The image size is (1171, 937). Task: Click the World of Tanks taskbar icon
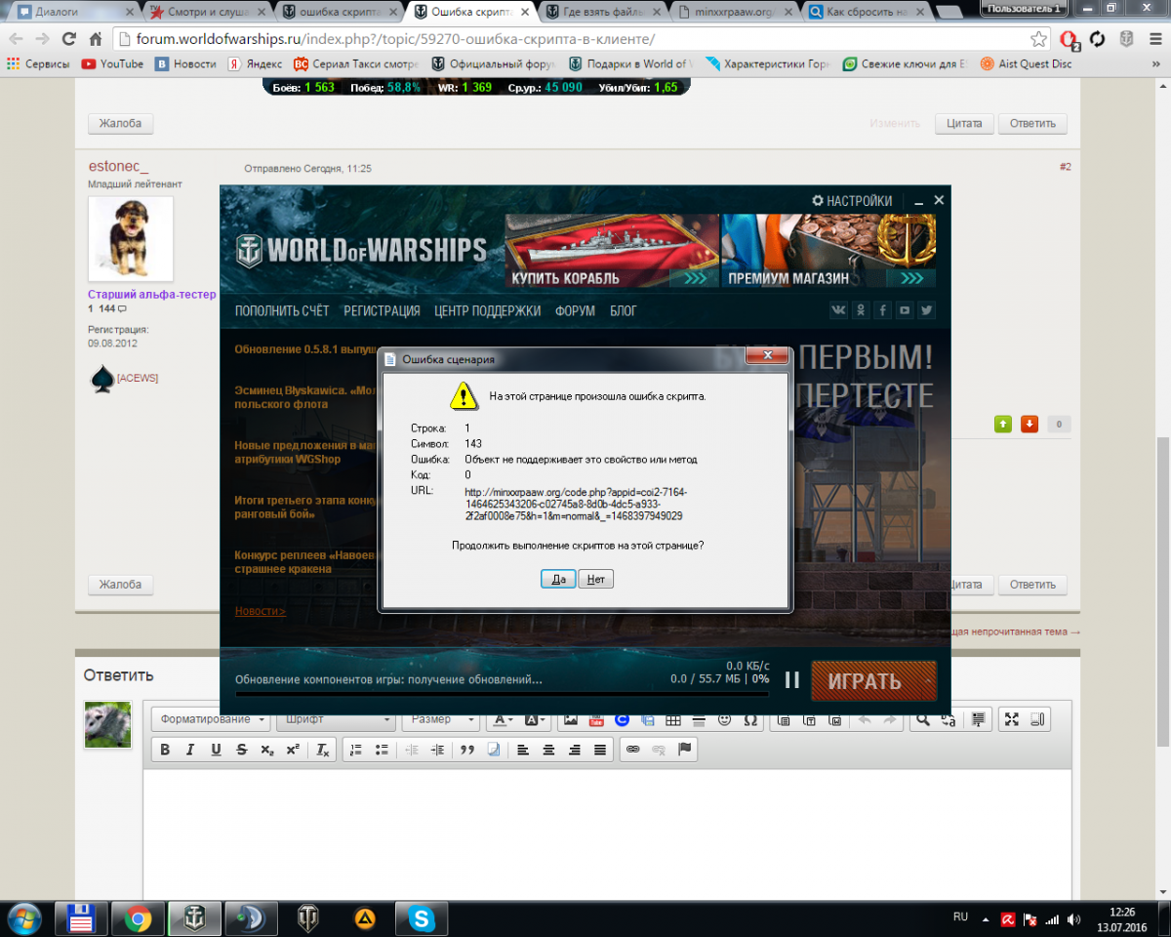point(307,918)
